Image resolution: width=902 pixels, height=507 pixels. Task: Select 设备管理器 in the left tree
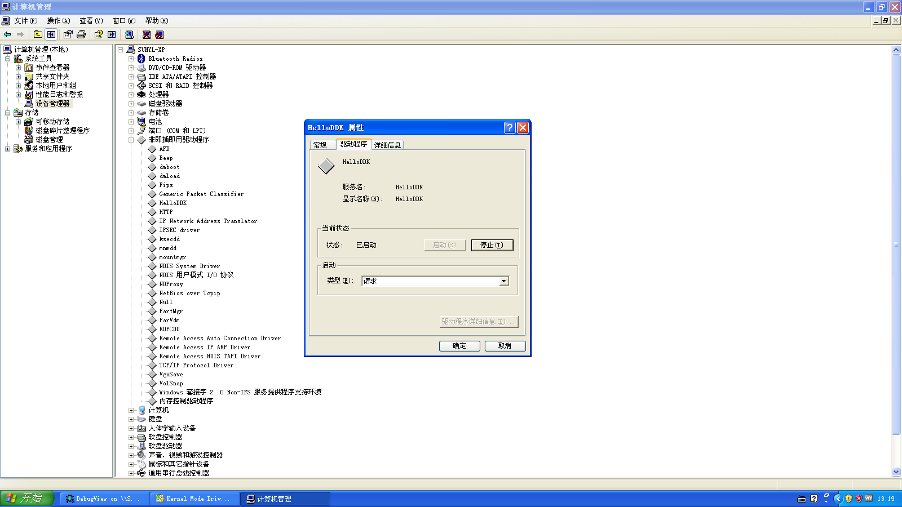point(53,104)
